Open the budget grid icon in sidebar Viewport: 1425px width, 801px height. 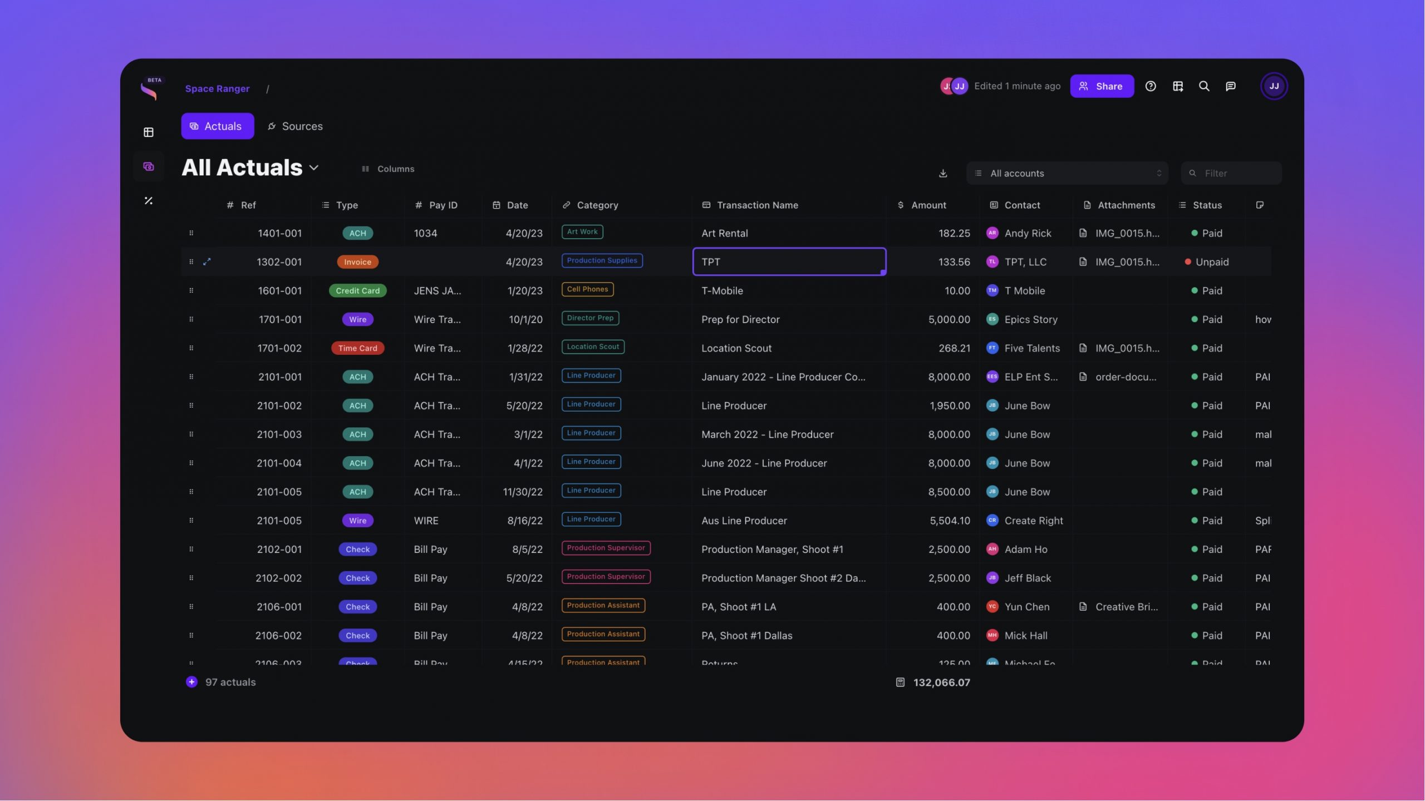point(148,132)
